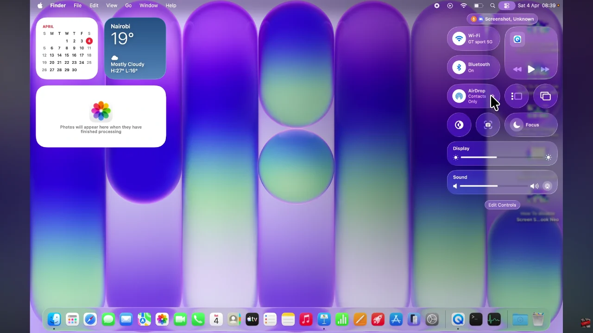Open Terminal from the Dock

(476, 319)
